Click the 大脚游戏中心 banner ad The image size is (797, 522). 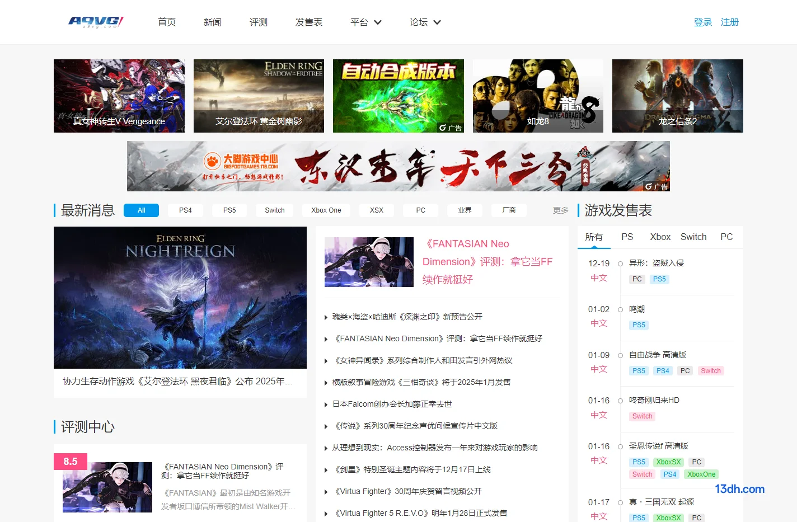pos(399,166)
